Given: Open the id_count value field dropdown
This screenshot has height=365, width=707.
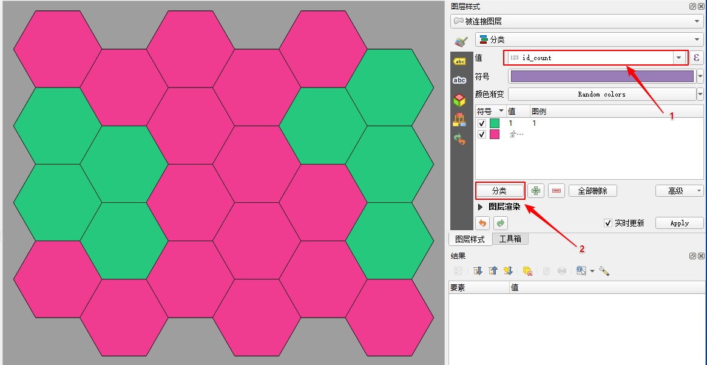Looking at the screenshot, I should (678, 58).
